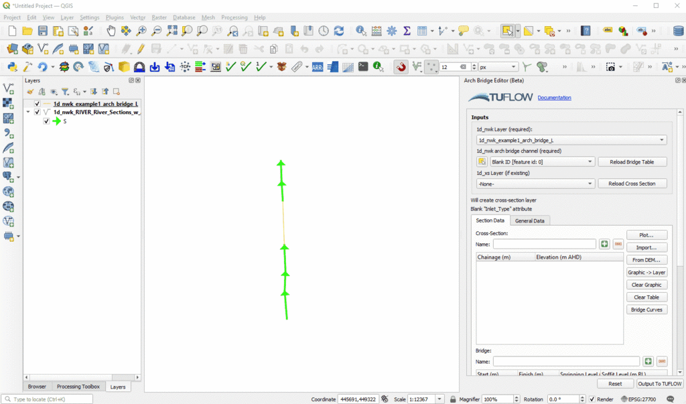Click the Reload Bridge Table button
This screenshot has height=404, width=686.
[x=632, y=162]
